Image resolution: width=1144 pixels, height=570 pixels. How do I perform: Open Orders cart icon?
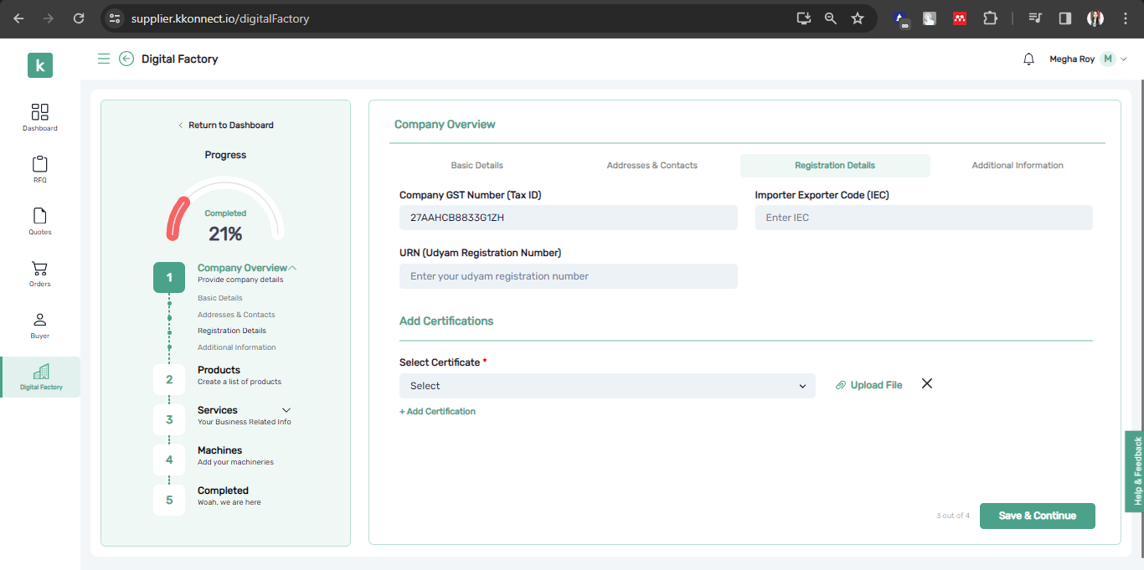pos(39,270)
